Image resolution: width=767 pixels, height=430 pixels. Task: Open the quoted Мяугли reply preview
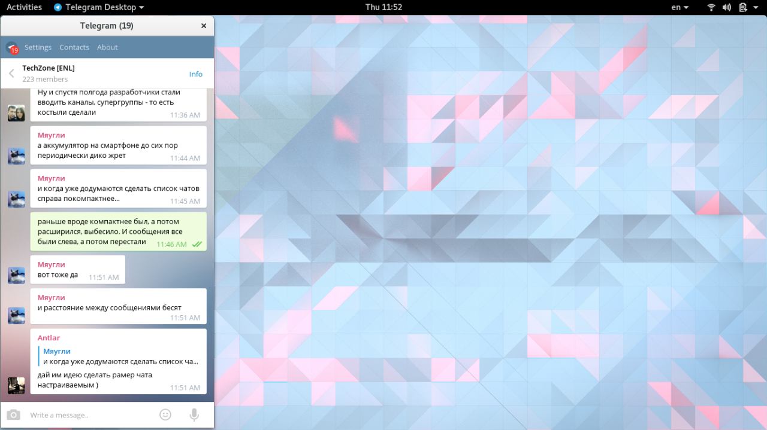(119, 356)
